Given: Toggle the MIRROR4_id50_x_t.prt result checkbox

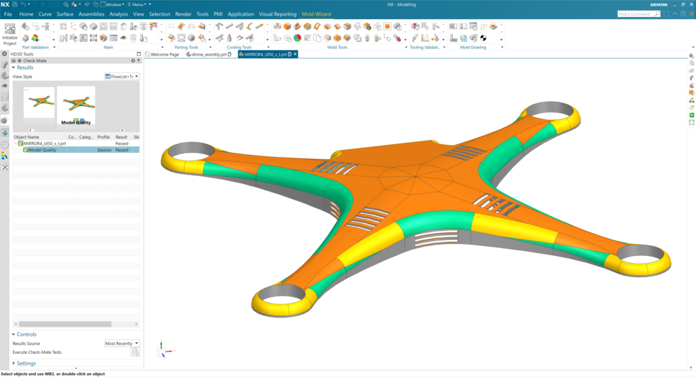Looking at the screenshot, I should pyautogui.click(x=20, y=144).
